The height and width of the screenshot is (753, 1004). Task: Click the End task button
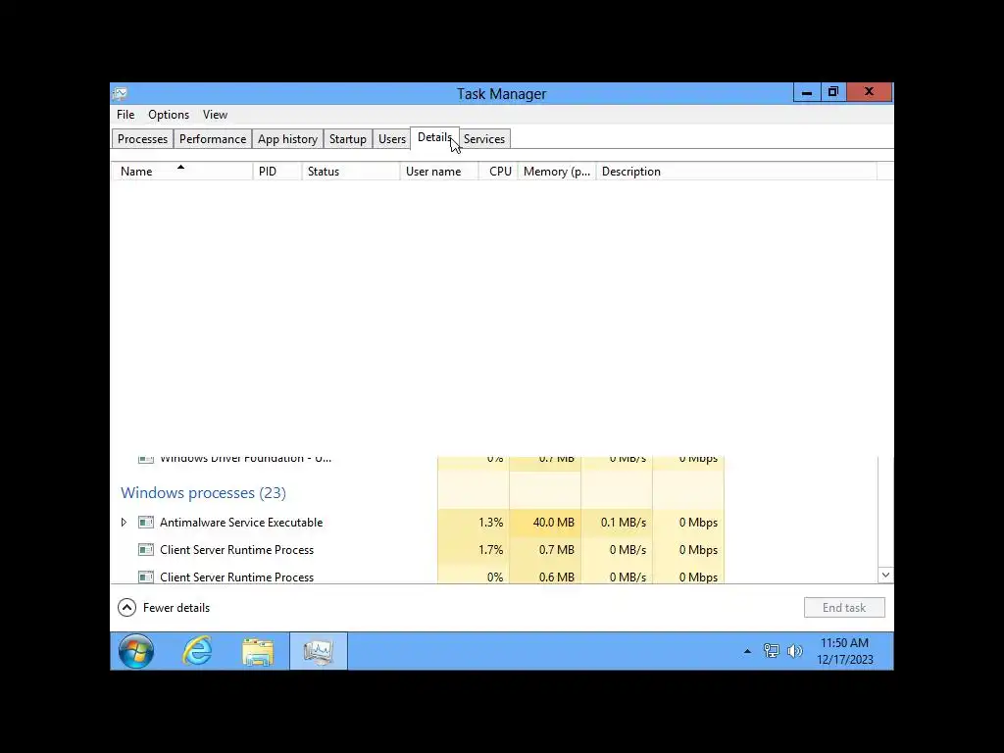pyautogui.click(x=844, y=608)
